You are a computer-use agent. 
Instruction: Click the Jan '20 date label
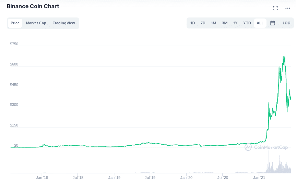point(186,178)
